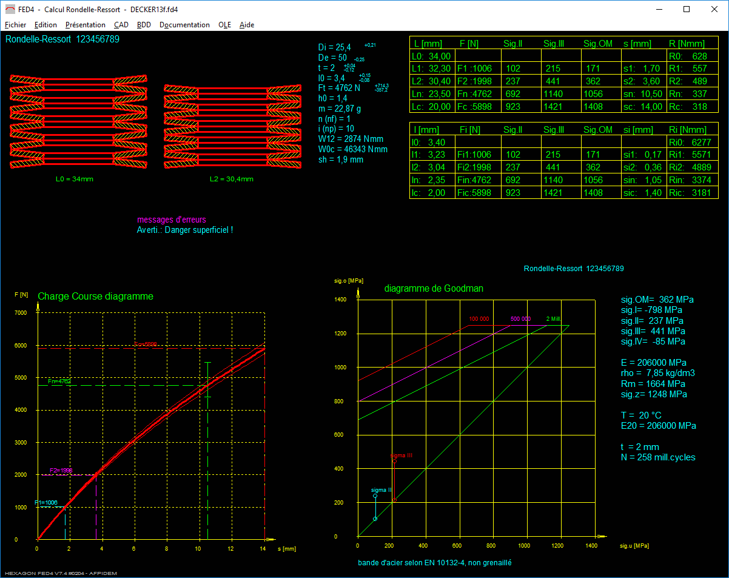Open the Fichier menu
The image size is (729, 578).
(16, 25)
